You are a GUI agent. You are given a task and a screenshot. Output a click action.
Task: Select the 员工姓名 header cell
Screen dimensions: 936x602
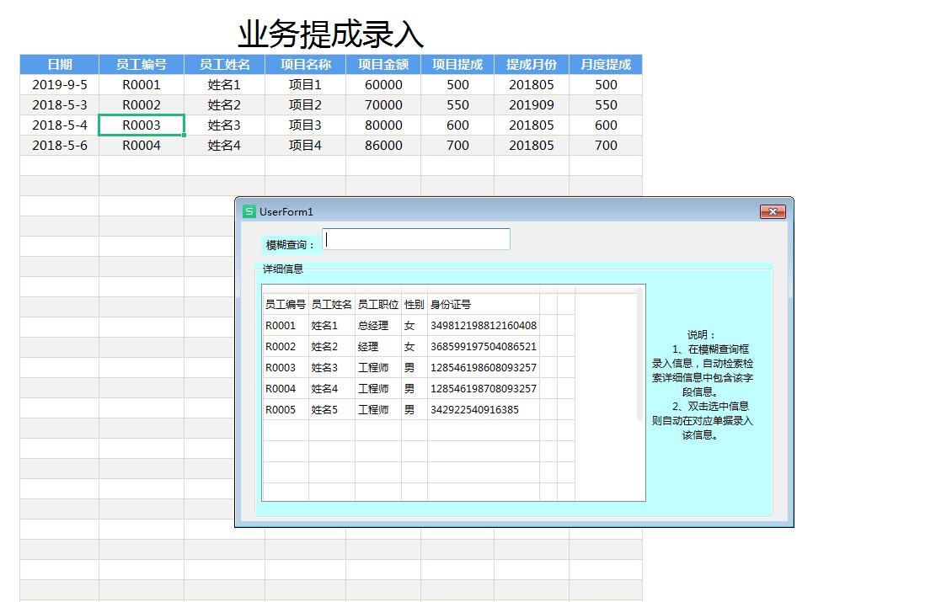(x=223, y=64)
